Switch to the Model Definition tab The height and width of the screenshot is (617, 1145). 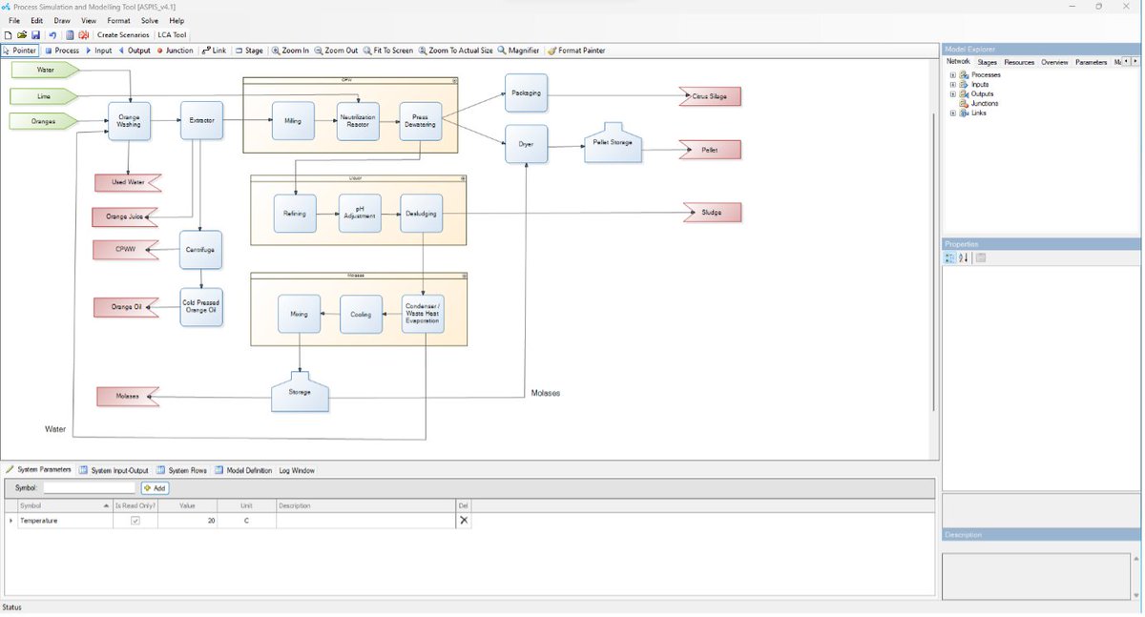click(x=243, y=470)
